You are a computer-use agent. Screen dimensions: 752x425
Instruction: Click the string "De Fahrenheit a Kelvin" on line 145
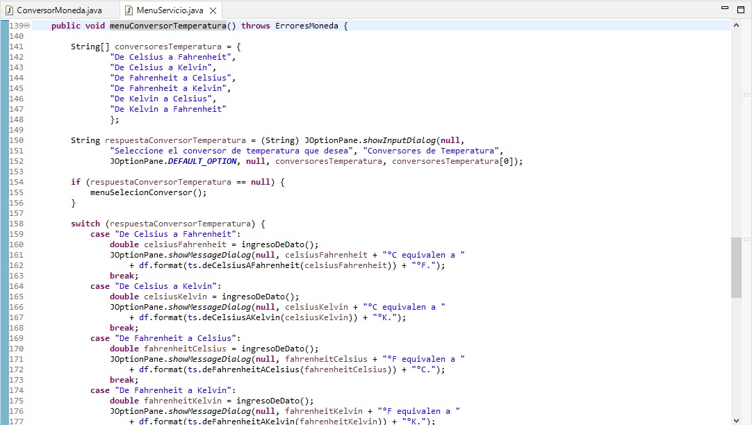click(168, 88)
